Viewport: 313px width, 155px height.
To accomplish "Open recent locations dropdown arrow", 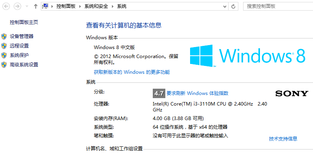I will pos(27,6).
